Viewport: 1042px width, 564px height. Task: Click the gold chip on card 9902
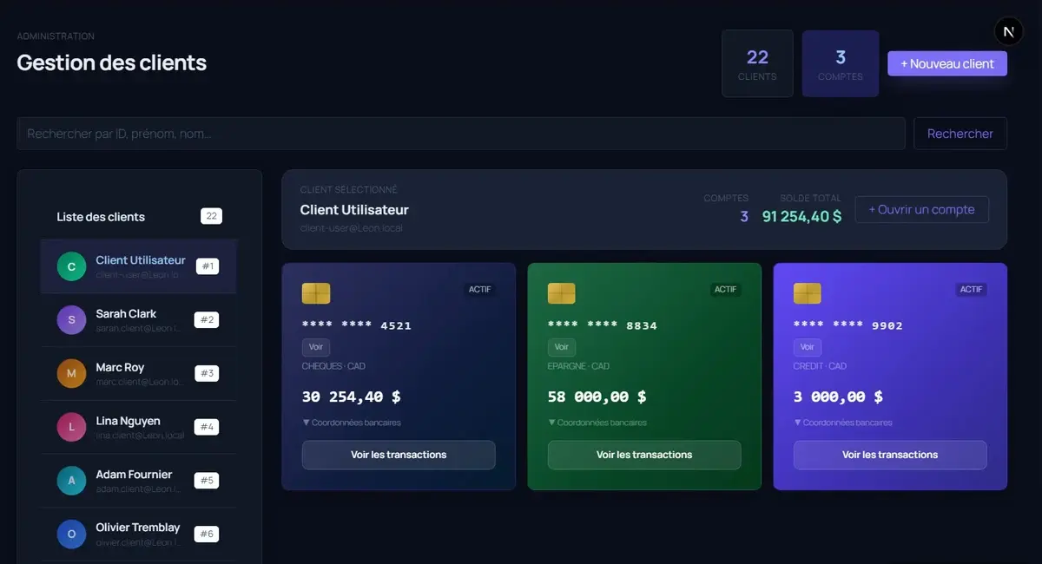[x=808, y=293]
